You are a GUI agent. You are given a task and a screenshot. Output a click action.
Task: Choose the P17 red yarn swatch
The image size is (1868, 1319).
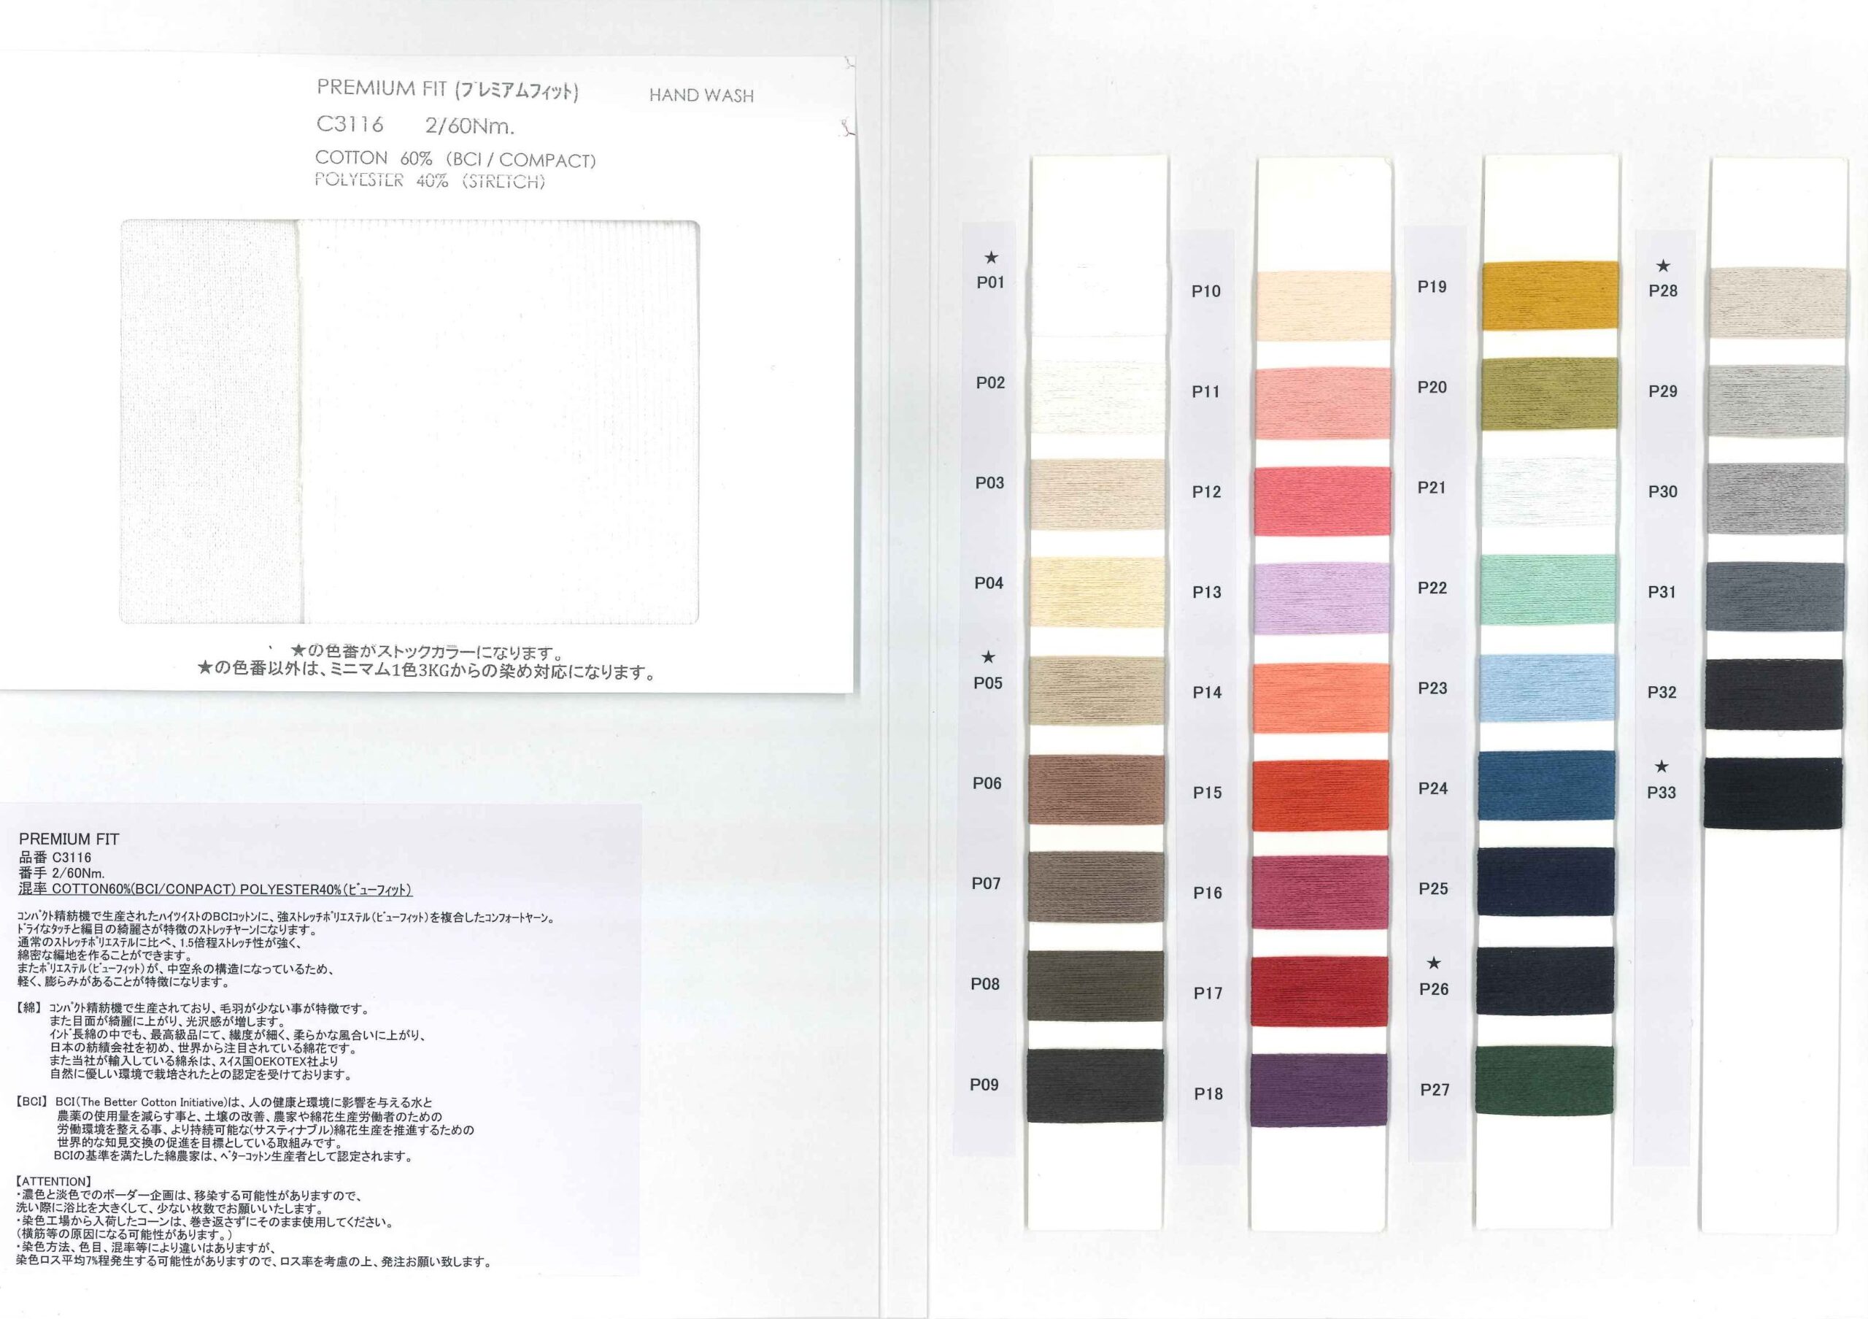pyautogui.click(x=1321, y=991)
